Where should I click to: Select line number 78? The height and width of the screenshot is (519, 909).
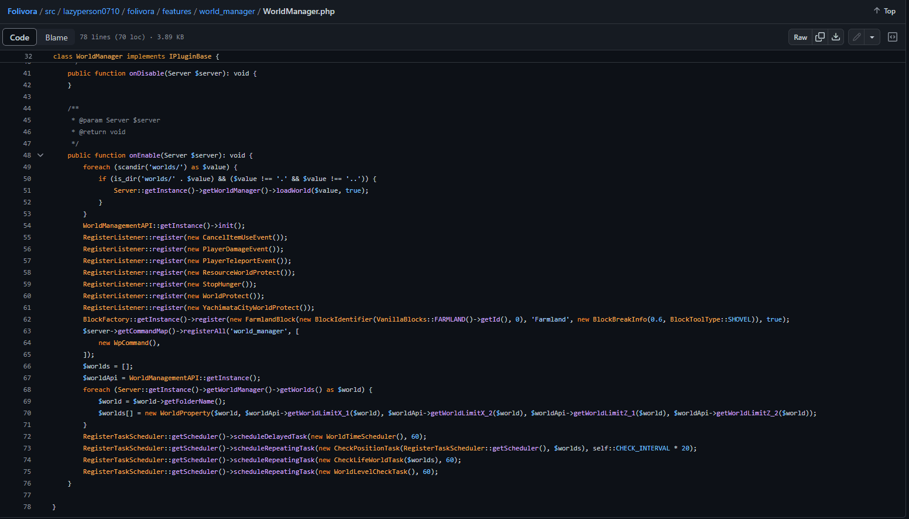pos(27,507)
